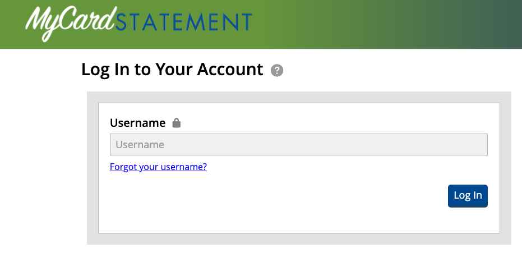Screen dimensions: 522x266
Task: Click the padlock icon beside Username
Action: 176,123
